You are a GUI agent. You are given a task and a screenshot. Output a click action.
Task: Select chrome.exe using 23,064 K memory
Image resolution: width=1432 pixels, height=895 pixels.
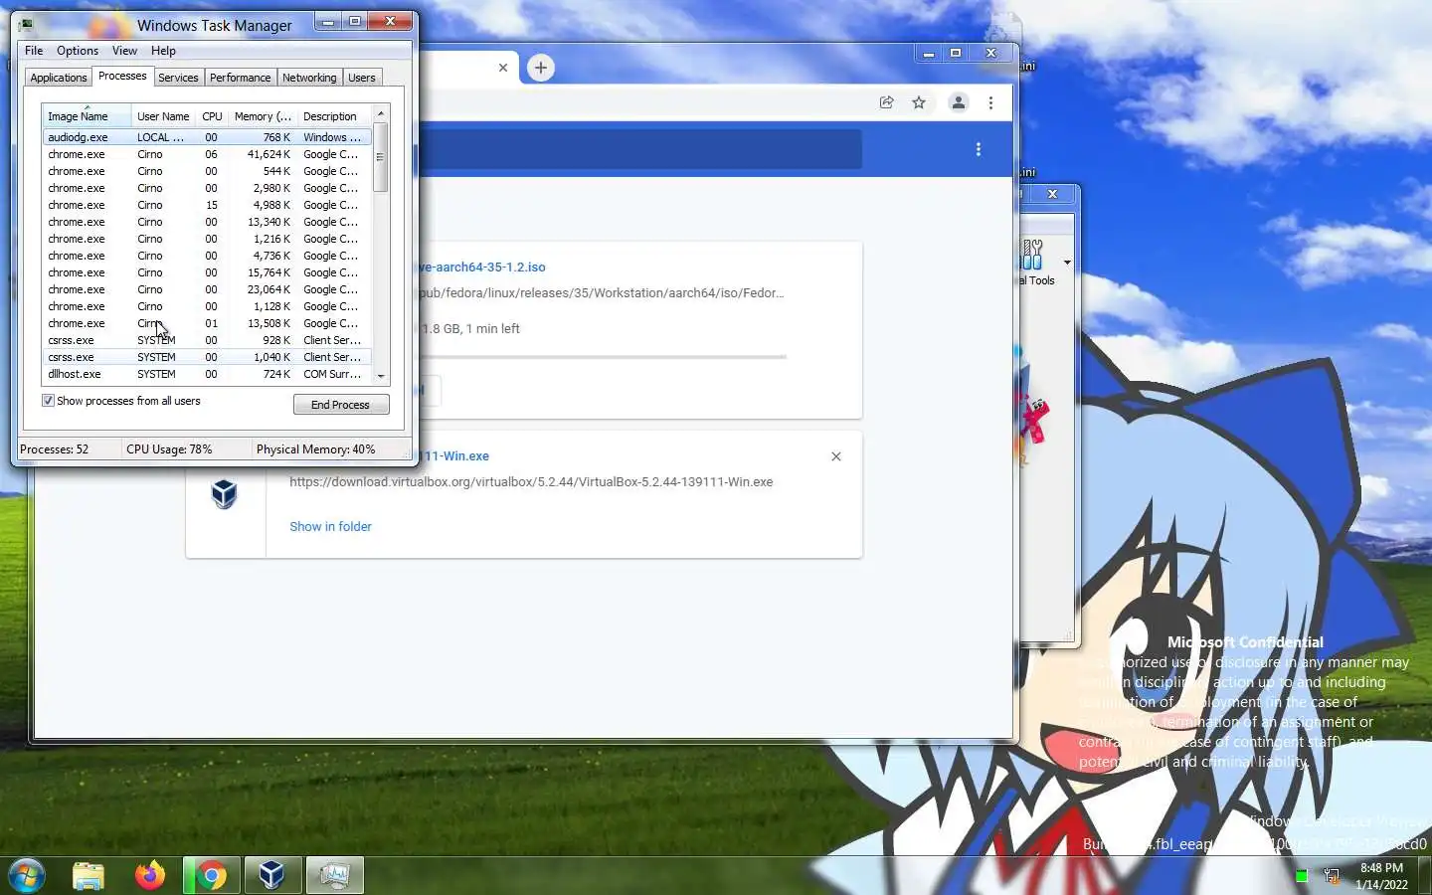[x=207, y=289]
